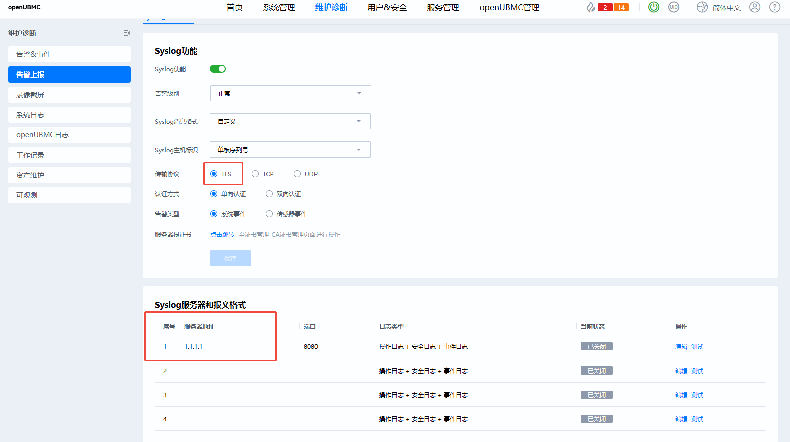Click server address 1.1.1.1 cell

[x=193, y=346]
